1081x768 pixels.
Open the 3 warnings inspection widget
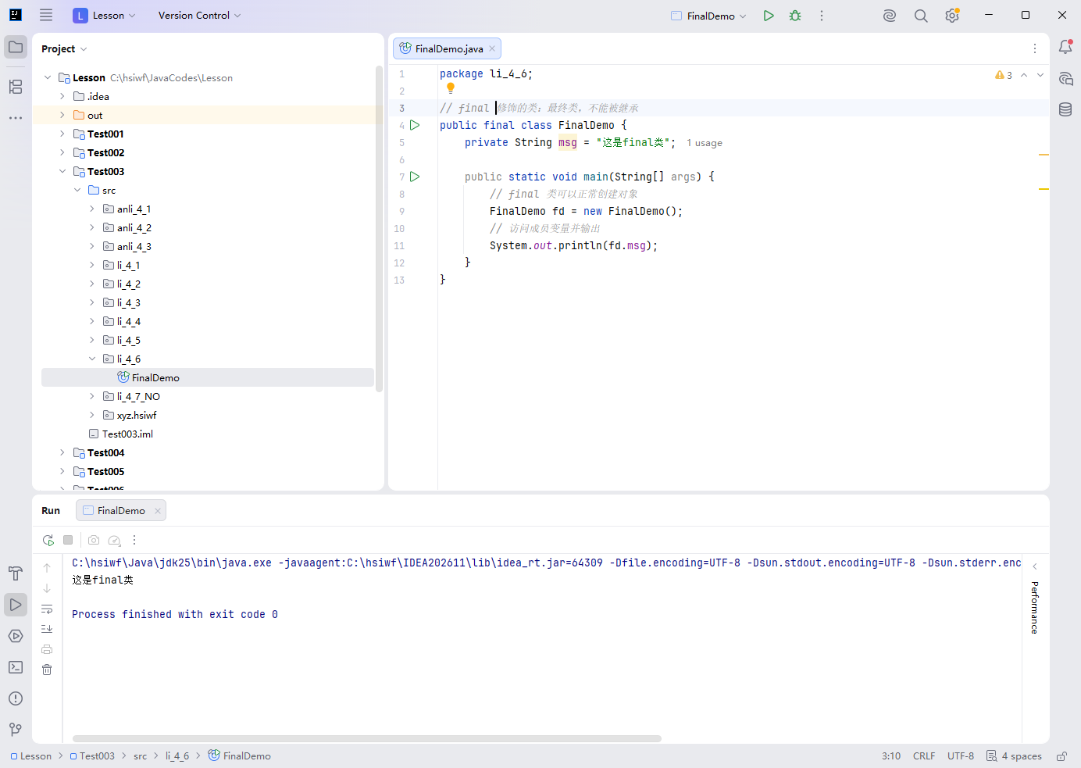[1004, 75]
